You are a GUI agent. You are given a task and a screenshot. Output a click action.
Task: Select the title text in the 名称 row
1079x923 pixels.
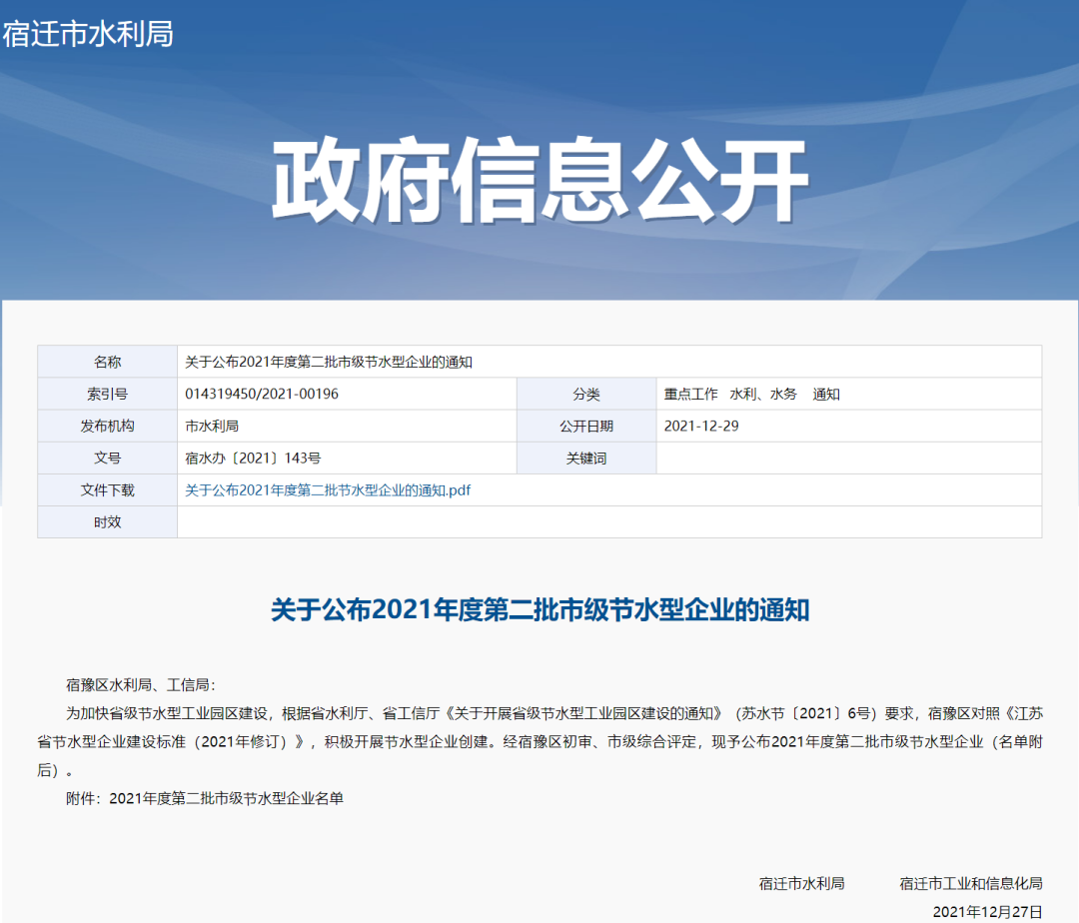pyautogui.click(x=329, y=362)
